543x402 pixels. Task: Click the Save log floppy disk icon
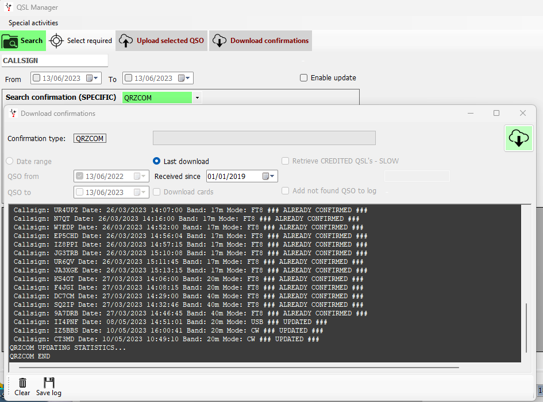pyautogui.click(x=49, y=383)
